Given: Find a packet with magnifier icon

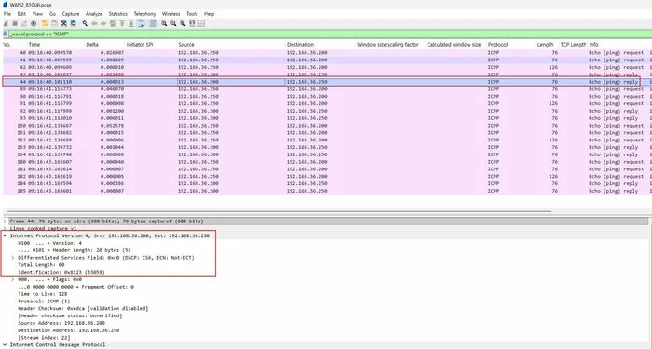Looking at the screenshot, I should [x=85, y=23].
